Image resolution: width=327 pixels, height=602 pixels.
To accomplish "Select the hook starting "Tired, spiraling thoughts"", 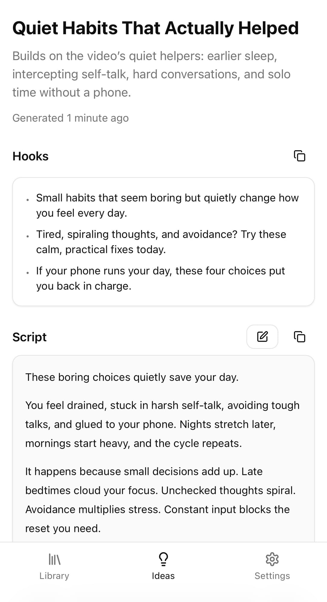I will point(161,242).
